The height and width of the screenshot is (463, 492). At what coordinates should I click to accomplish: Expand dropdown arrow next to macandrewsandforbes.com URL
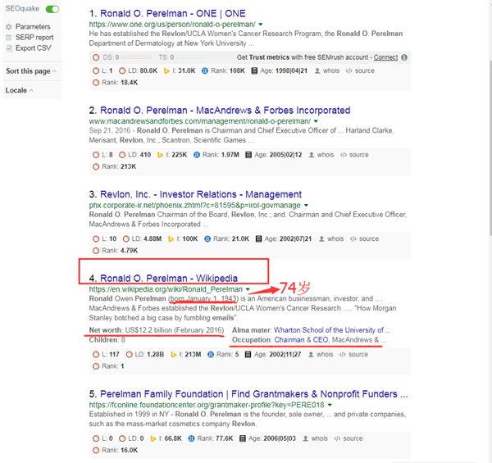point(316,121)
